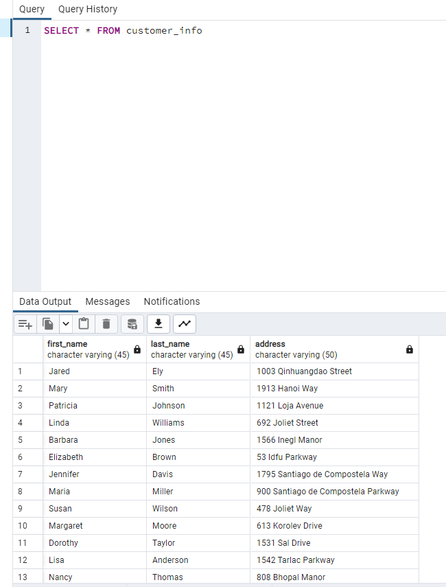Image resolution: width=446 pixels, height=587 pixels.
Task: Click the cell 'Moore'
Action: 198,527
